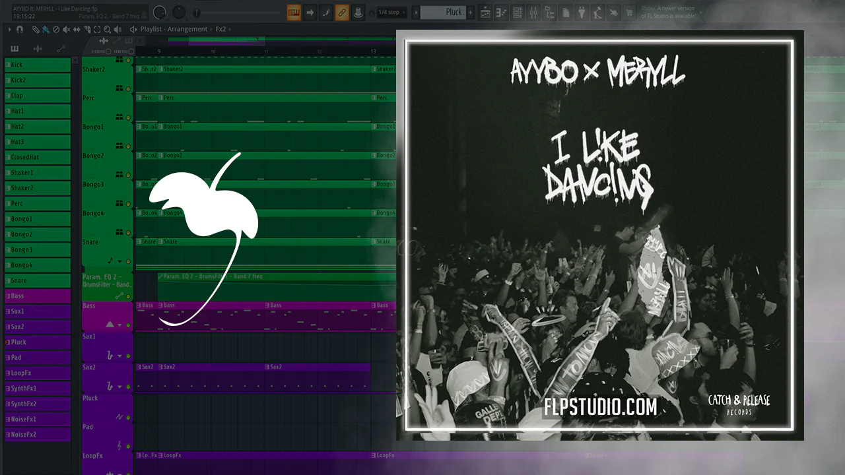
Task: Click the Pluck track squiggle icon
Action: tap(119, 417)
